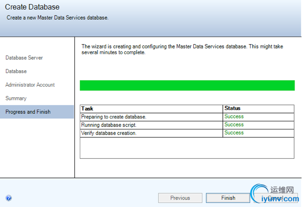302x207 pixels.
Task: Go back with the Previous button
Action: click(x=180, y=198)
